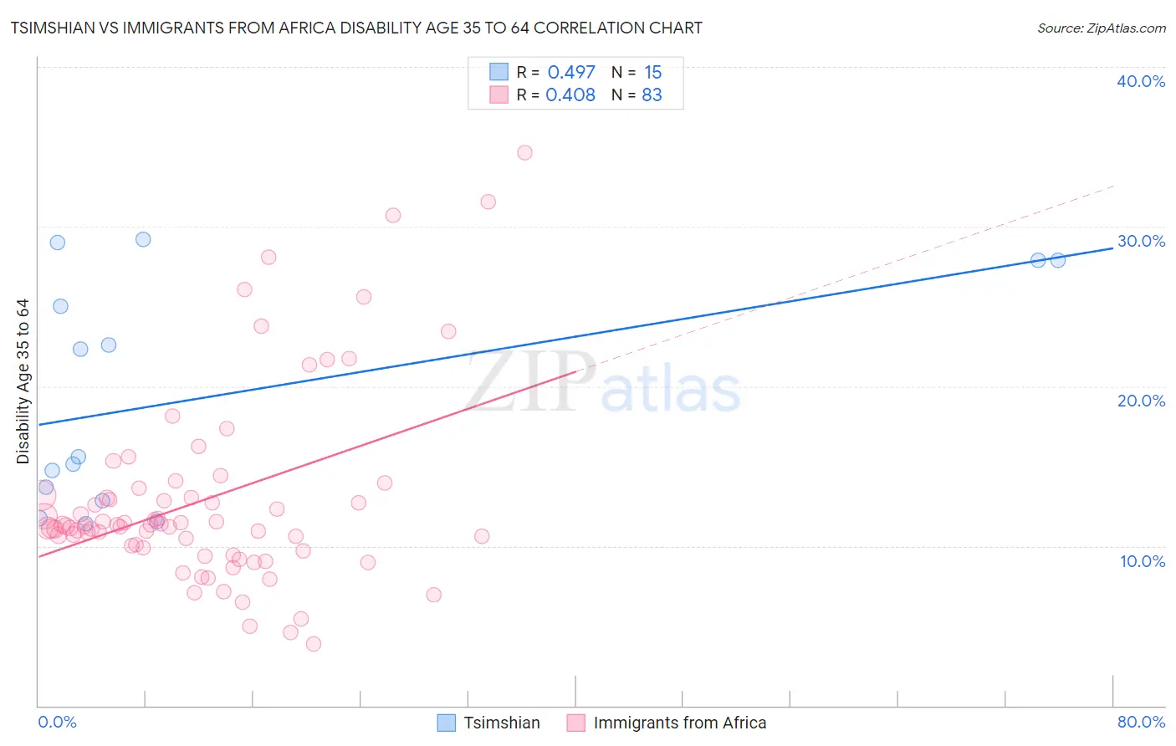This screenshot has height=746, width=1176.
Task: Click the lowest pink data point on chart
Action: pos(314,644)
